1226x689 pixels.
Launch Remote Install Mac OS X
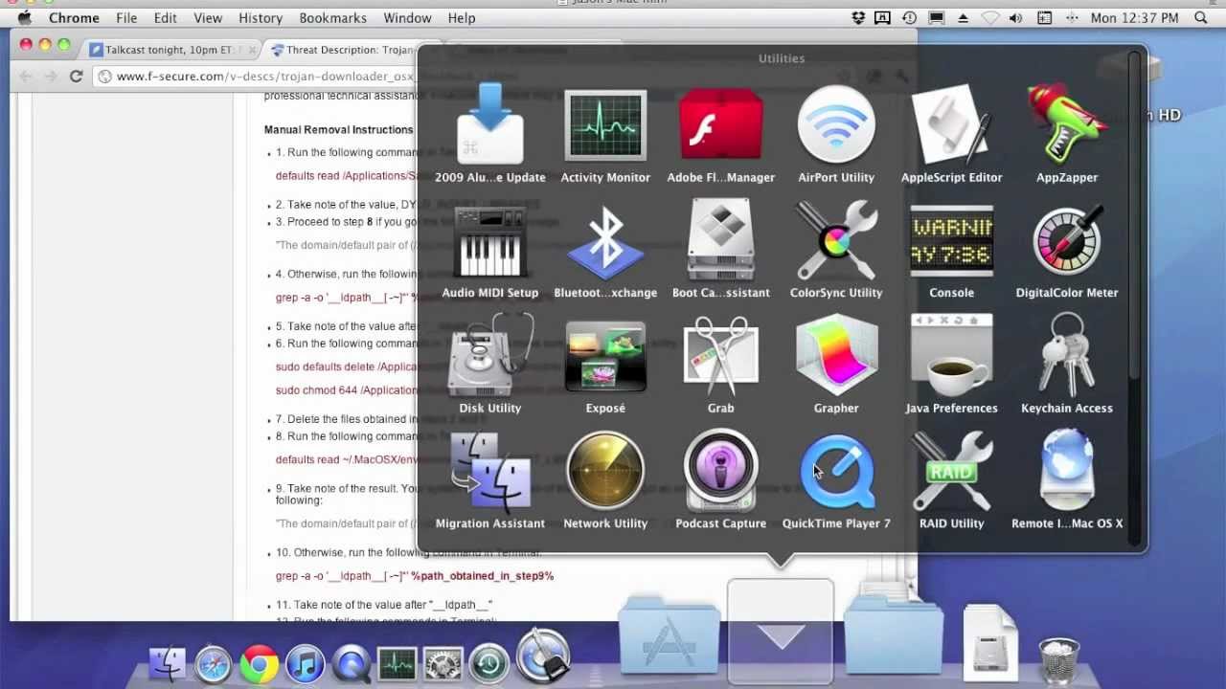(1067, 478)
